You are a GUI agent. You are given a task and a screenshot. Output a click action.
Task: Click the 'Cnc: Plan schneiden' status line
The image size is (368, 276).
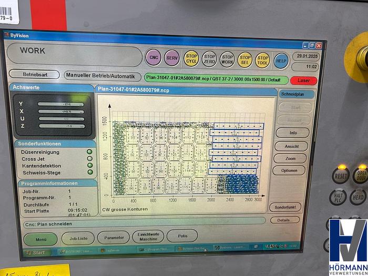coord(144,223)
